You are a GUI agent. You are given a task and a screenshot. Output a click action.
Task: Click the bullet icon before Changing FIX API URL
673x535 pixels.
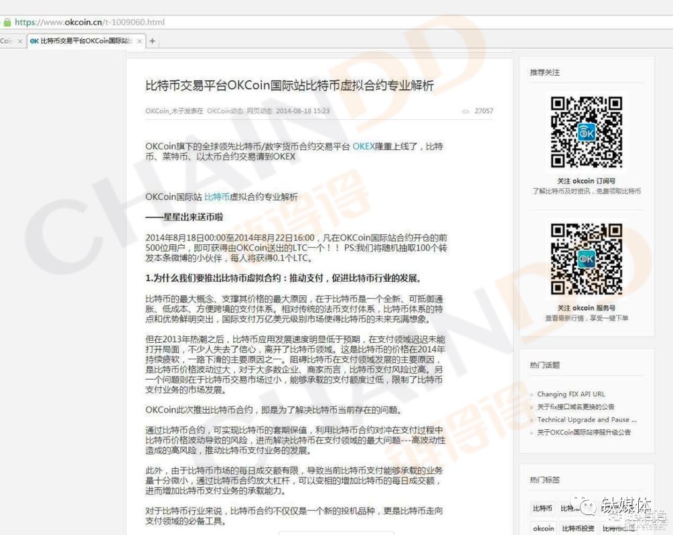pyautogui.click(x=532, y=394)
